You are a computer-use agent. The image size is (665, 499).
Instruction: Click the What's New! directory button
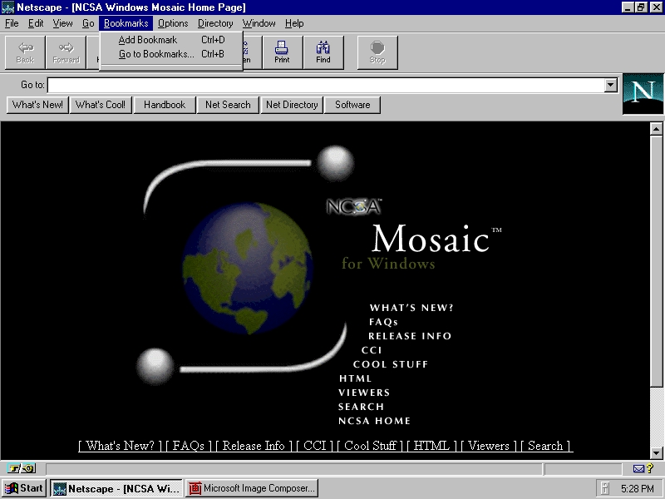(37, 105)
